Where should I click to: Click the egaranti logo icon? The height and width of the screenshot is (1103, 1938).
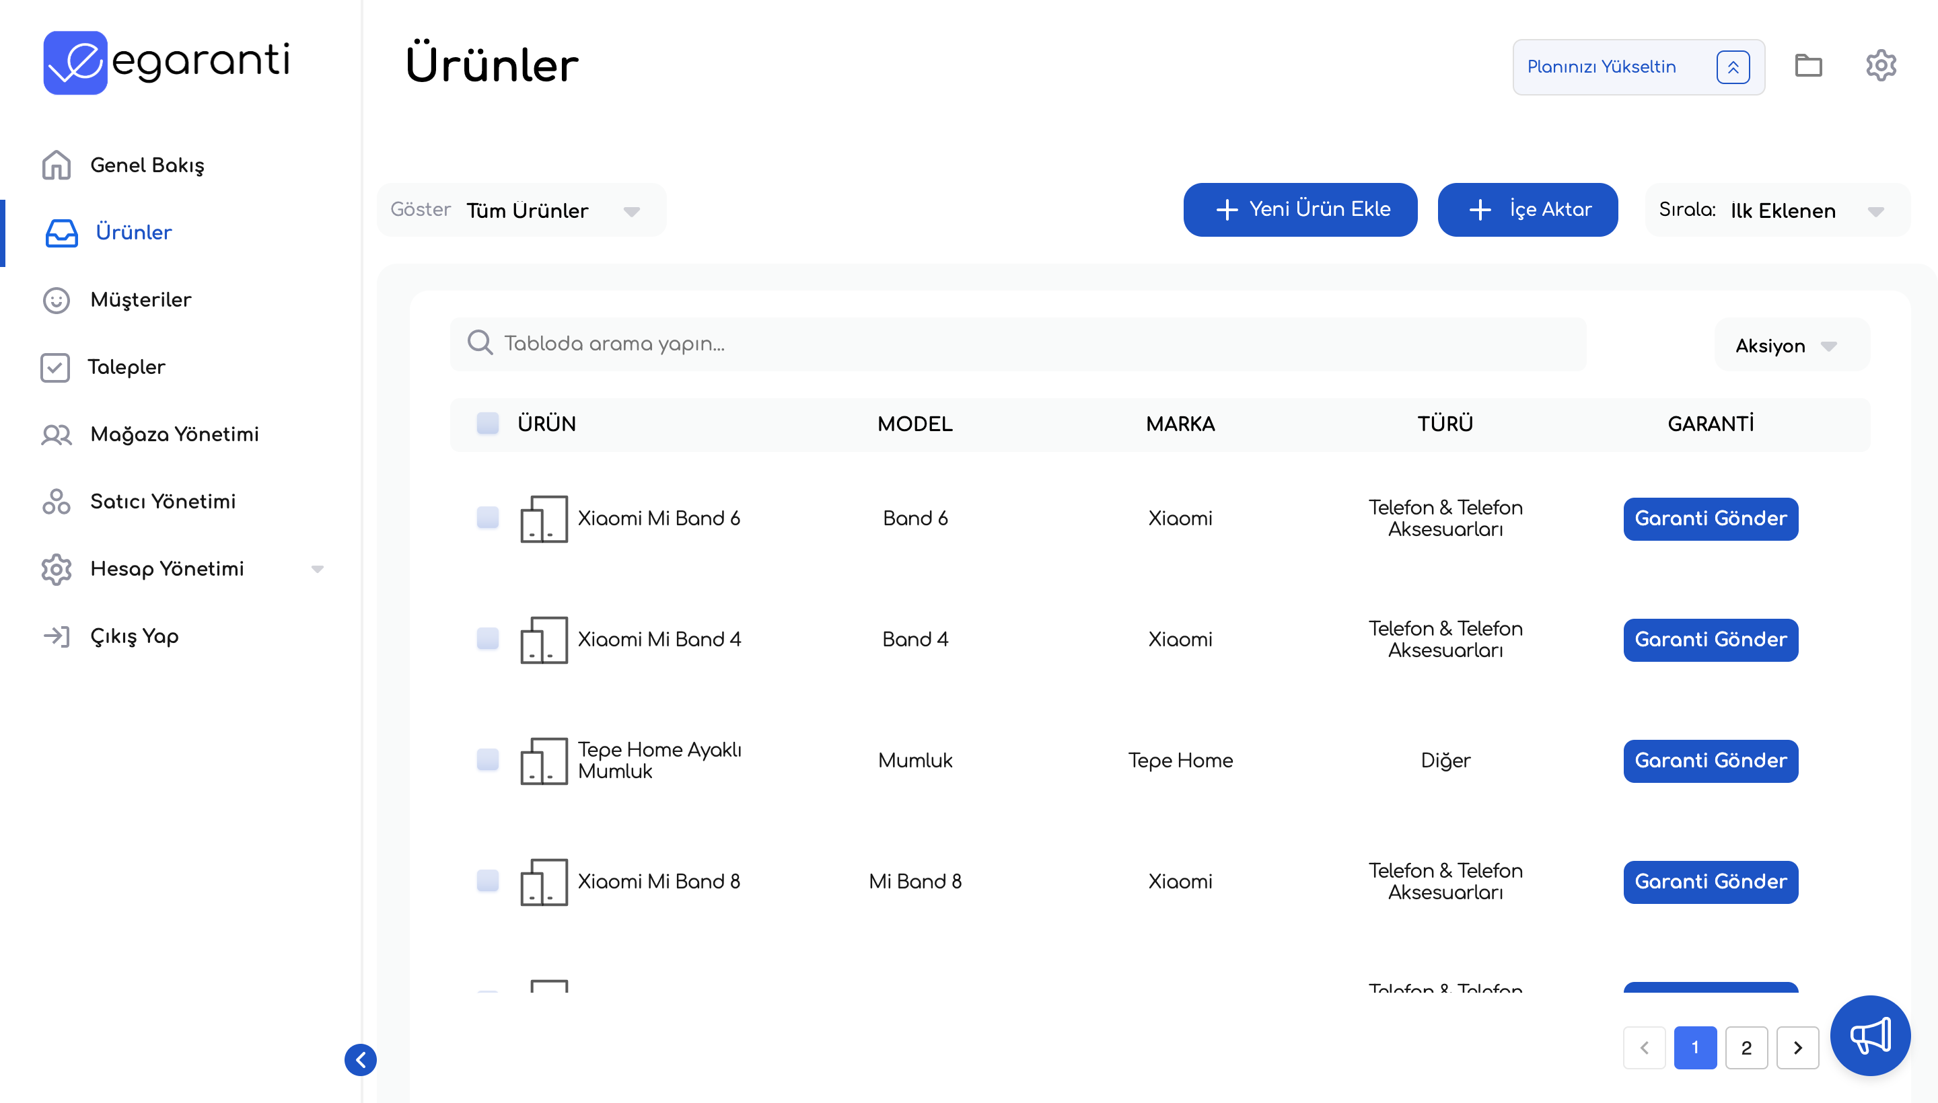[x=75, y=62]
